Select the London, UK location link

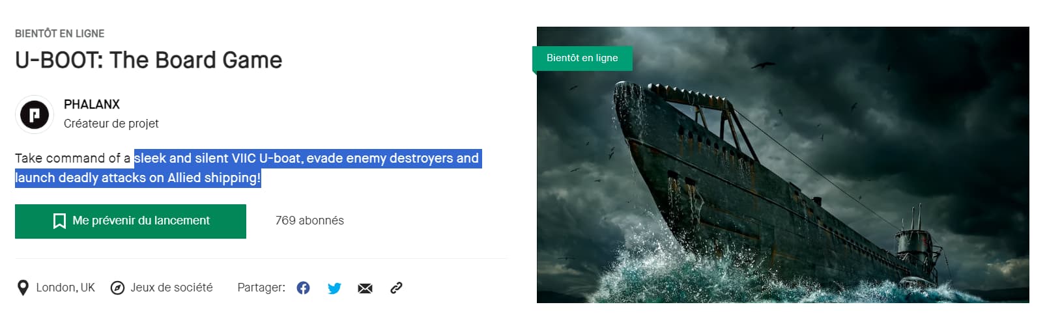65,288
